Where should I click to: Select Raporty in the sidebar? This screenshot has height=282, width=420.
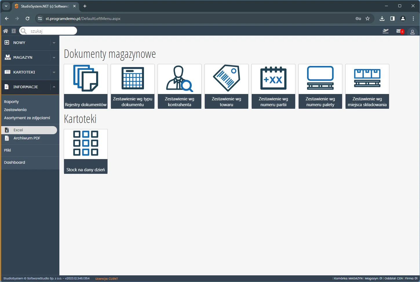pyautogui.click(x=12, y=102)
